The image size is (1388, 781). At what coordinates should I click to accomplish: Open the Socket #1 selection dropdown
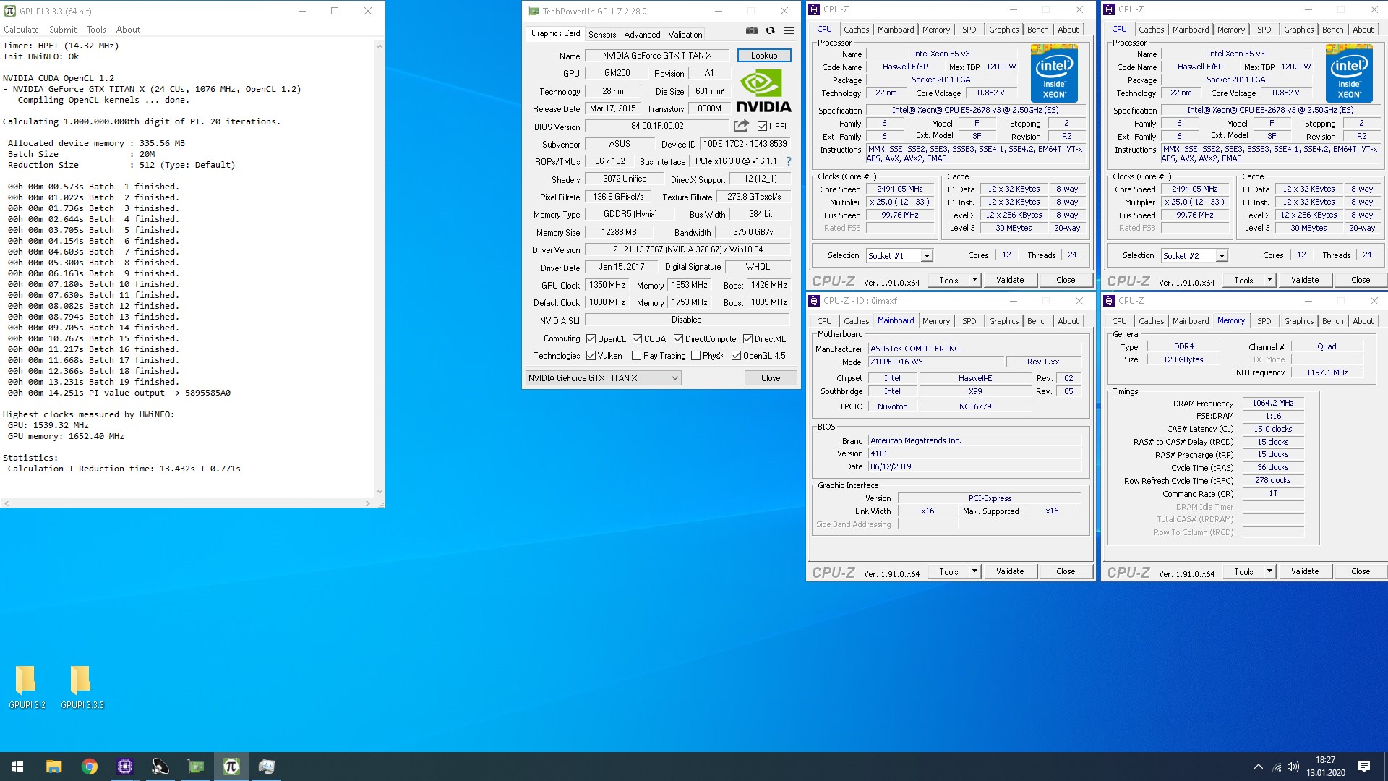[x=899, y=255]
